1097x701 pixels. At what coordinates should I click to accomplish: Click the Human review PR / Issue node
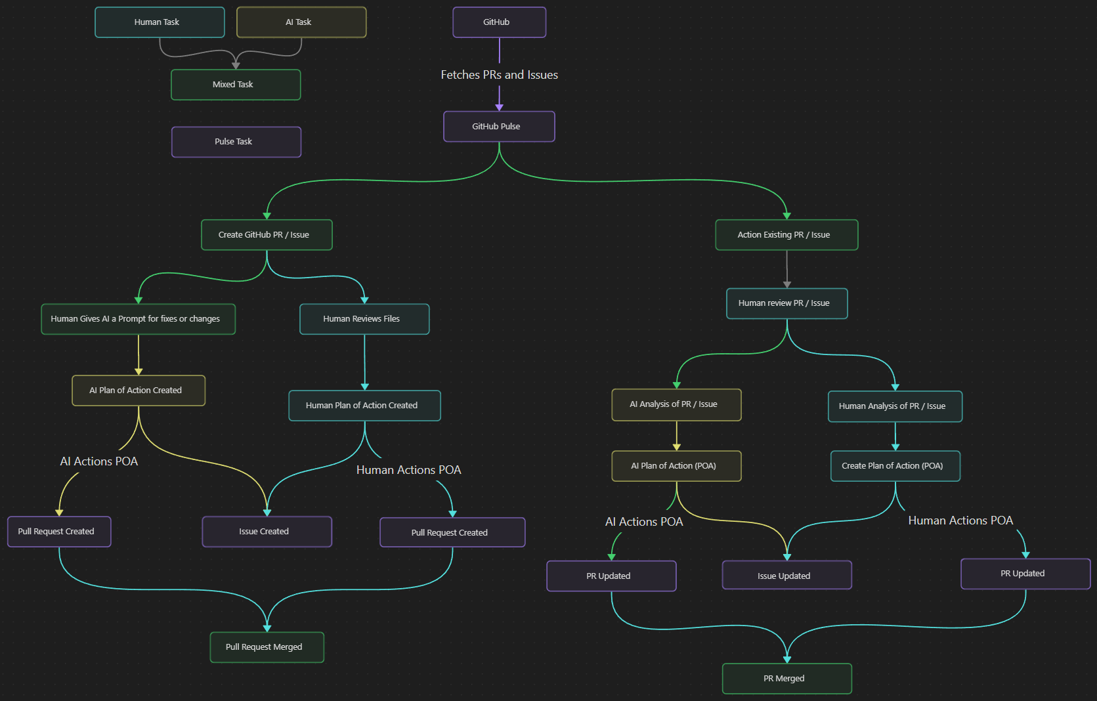787,304
